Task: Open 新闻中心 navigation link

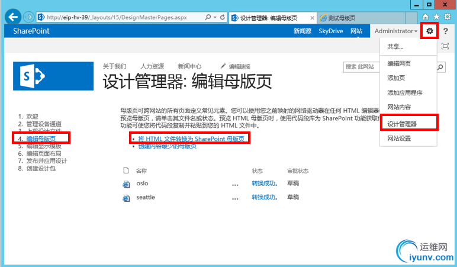Action: tap(190, 66)
